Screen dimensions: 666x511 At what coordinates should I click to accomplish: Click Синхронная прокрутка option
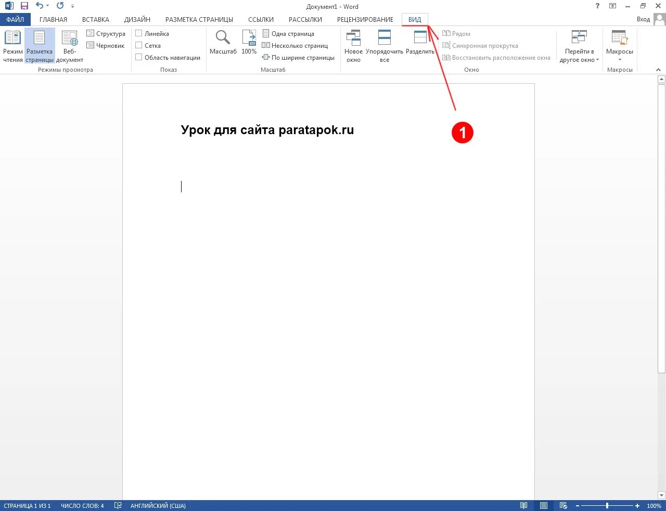coord(480,46)
